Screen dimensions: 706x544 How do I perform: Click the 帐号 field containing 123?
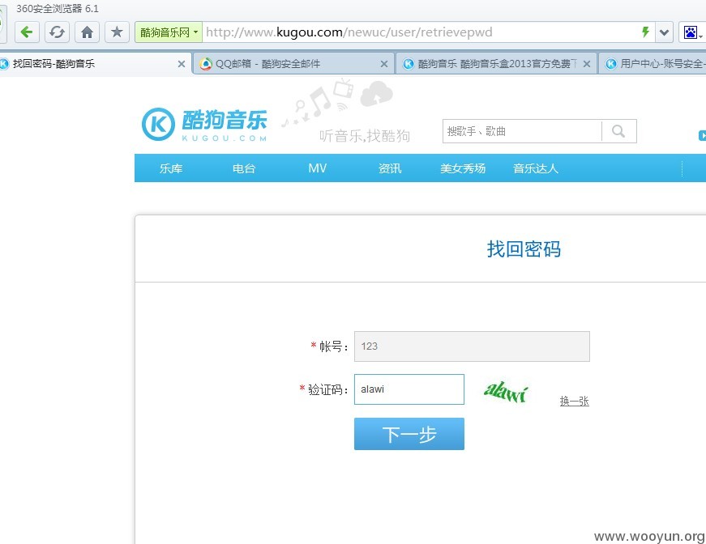coord(472,346)
